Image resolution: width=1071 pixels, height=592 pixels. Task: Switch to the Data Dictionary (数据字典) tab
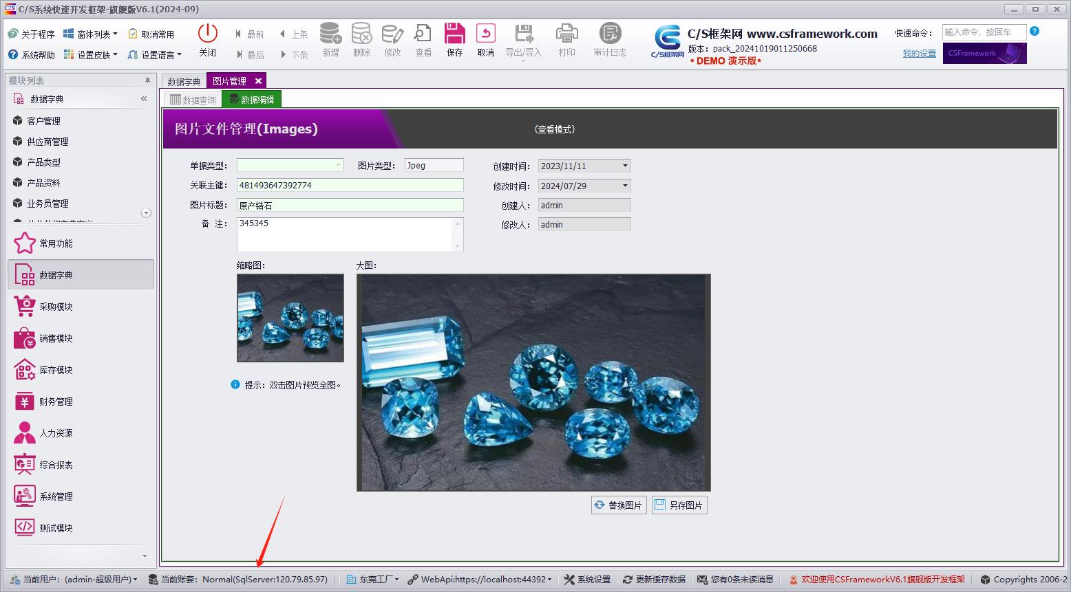[184, 81]
